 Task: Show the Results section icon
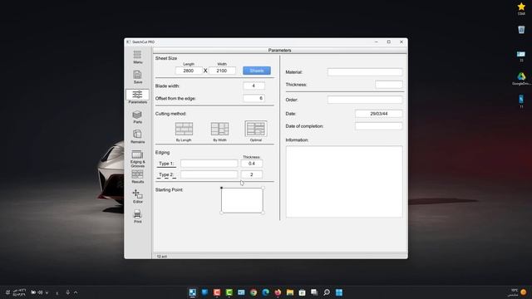pyautogui.click(x=137, y=177)
